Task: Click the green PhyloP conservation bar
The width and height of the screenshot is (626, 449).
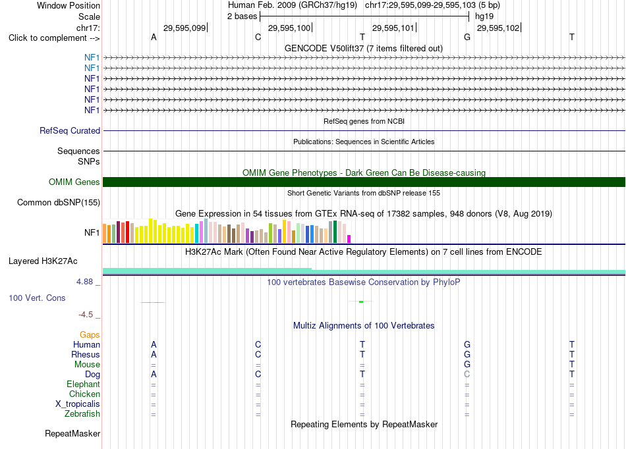Action: (x=361, y=302)
